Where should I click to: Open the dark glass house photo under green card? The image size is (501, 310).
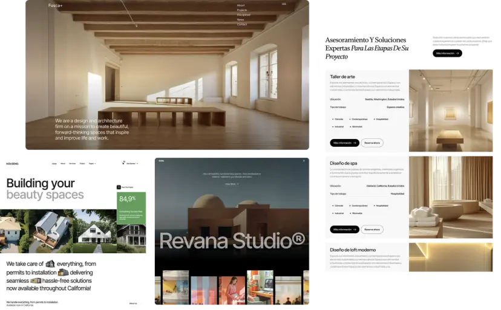coord(131,239)
